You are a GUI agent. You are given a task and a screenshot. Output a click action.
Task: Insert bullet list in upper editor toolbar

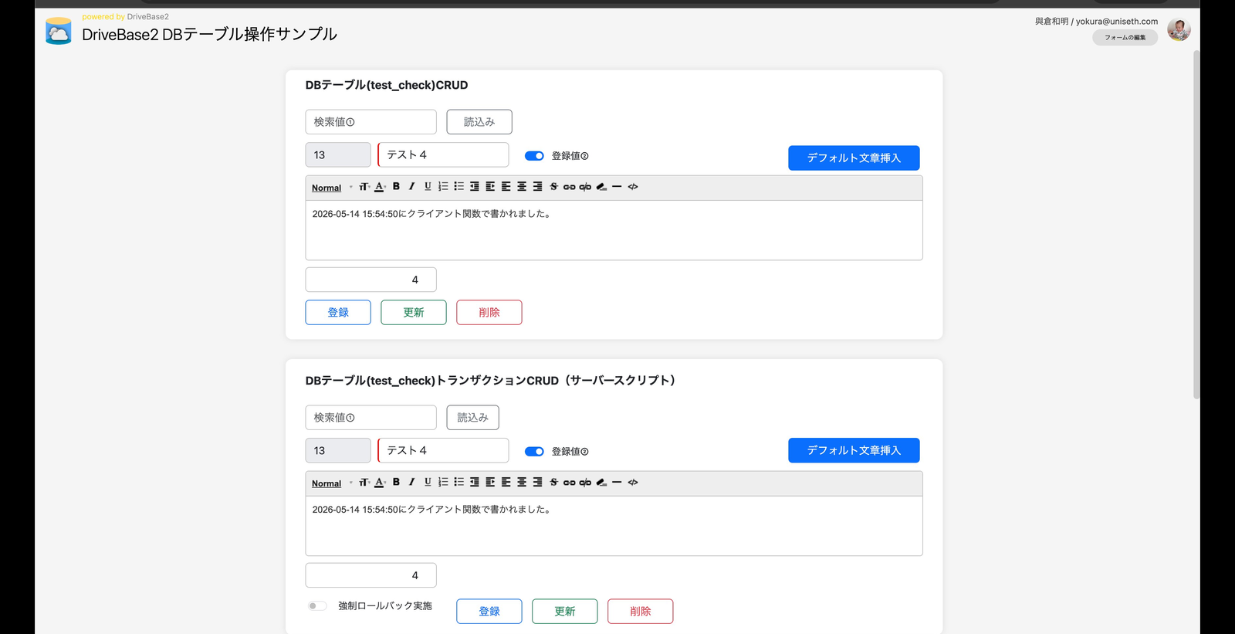(458, 186)
